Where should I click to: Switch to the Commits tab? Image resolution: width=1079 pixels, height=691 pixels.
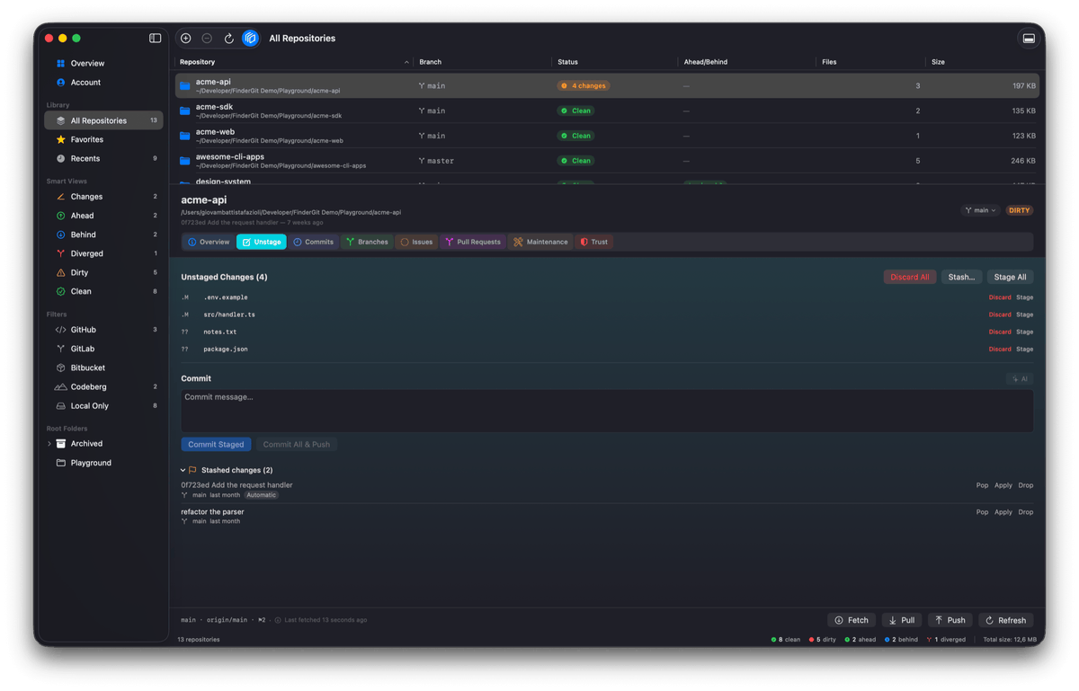[x=313, y=242]
